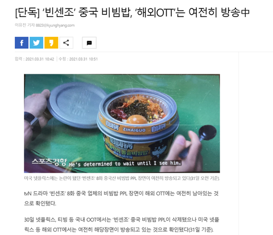Share via the yellow KakaoStory icon
The image size is (273, 235).
coord(51,43)
